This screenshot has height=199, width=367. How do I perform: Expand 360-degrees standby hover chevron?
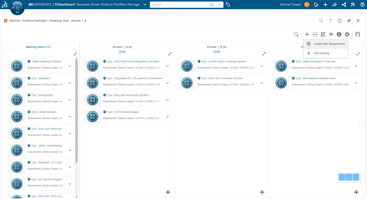click(356, 83)
